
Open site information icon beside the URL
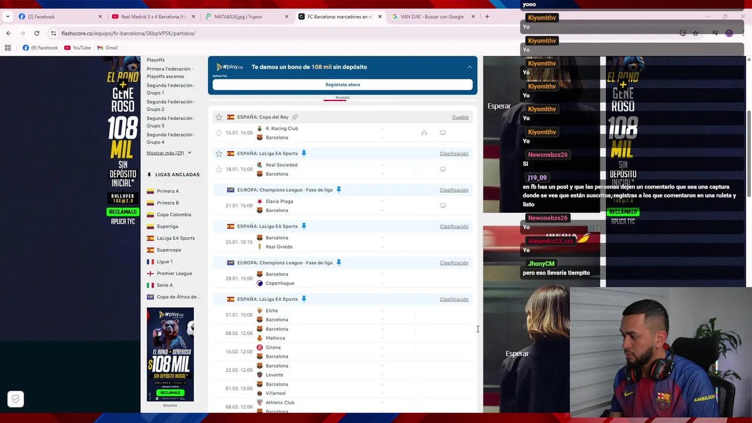53,33
